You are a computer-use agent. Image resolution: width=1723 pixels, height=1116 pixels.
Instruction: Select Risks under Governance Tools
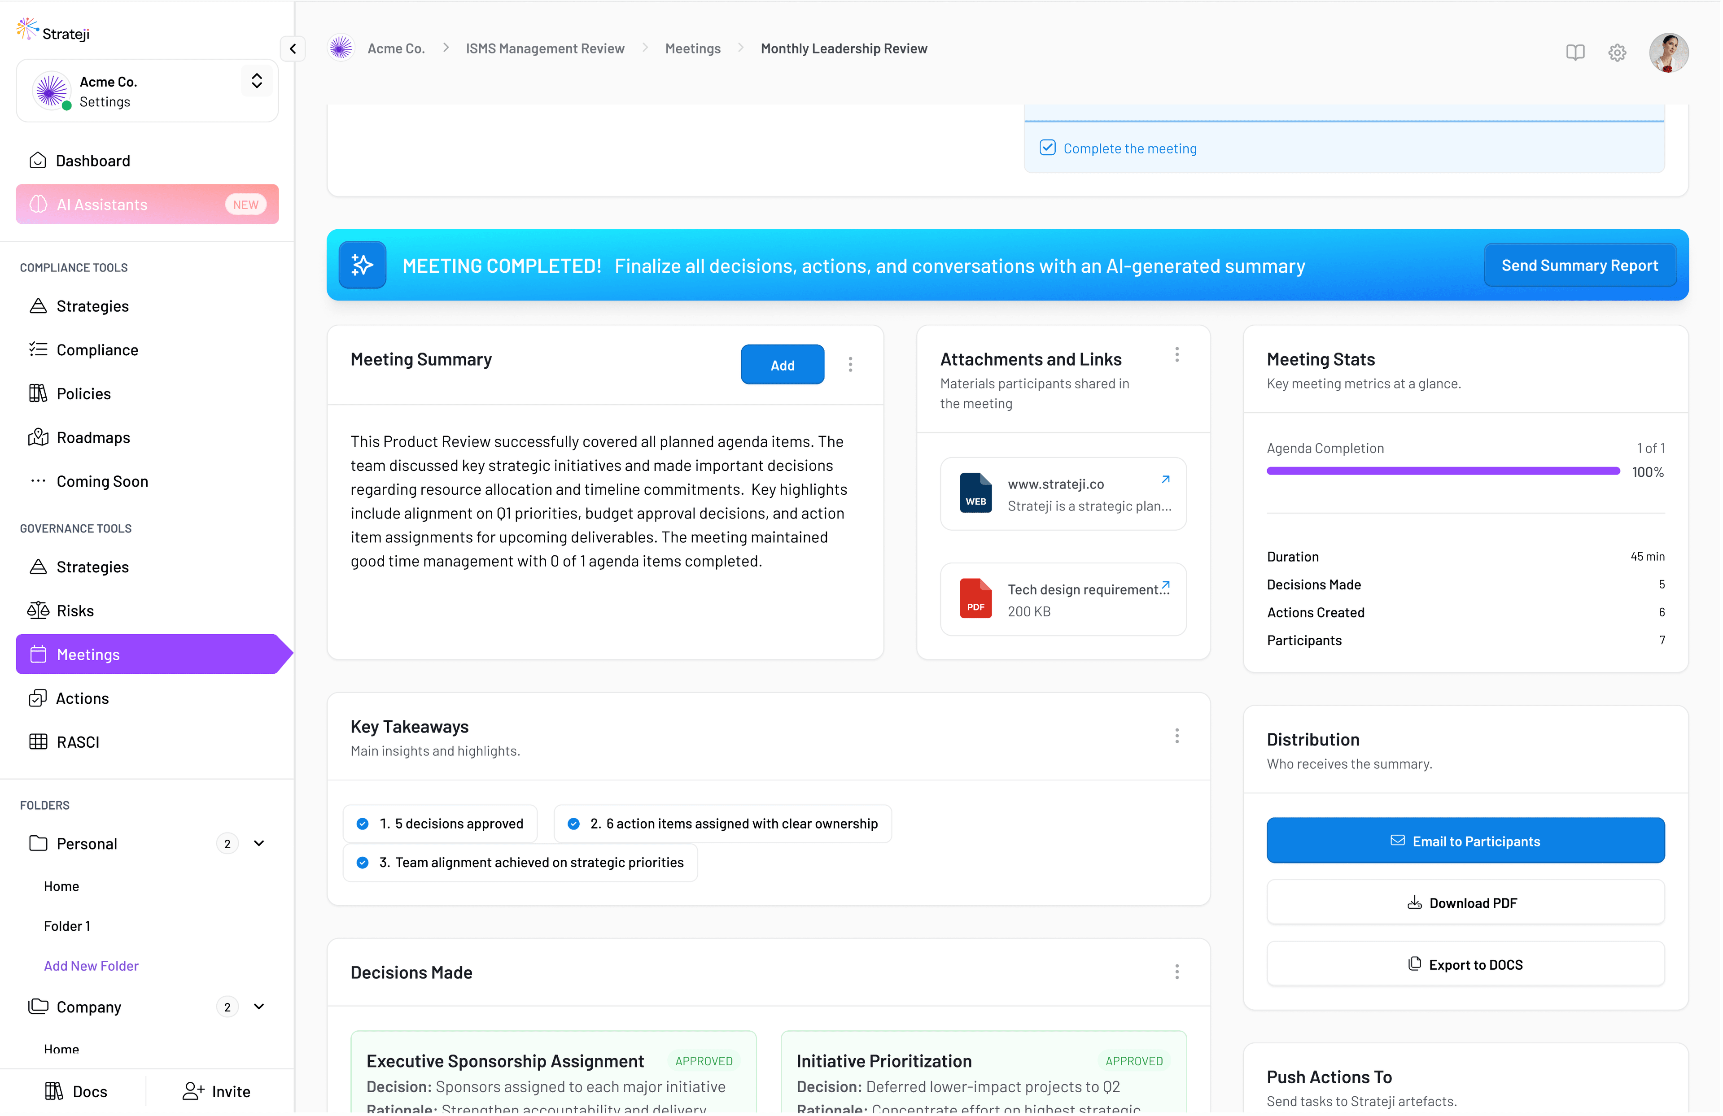75,610
